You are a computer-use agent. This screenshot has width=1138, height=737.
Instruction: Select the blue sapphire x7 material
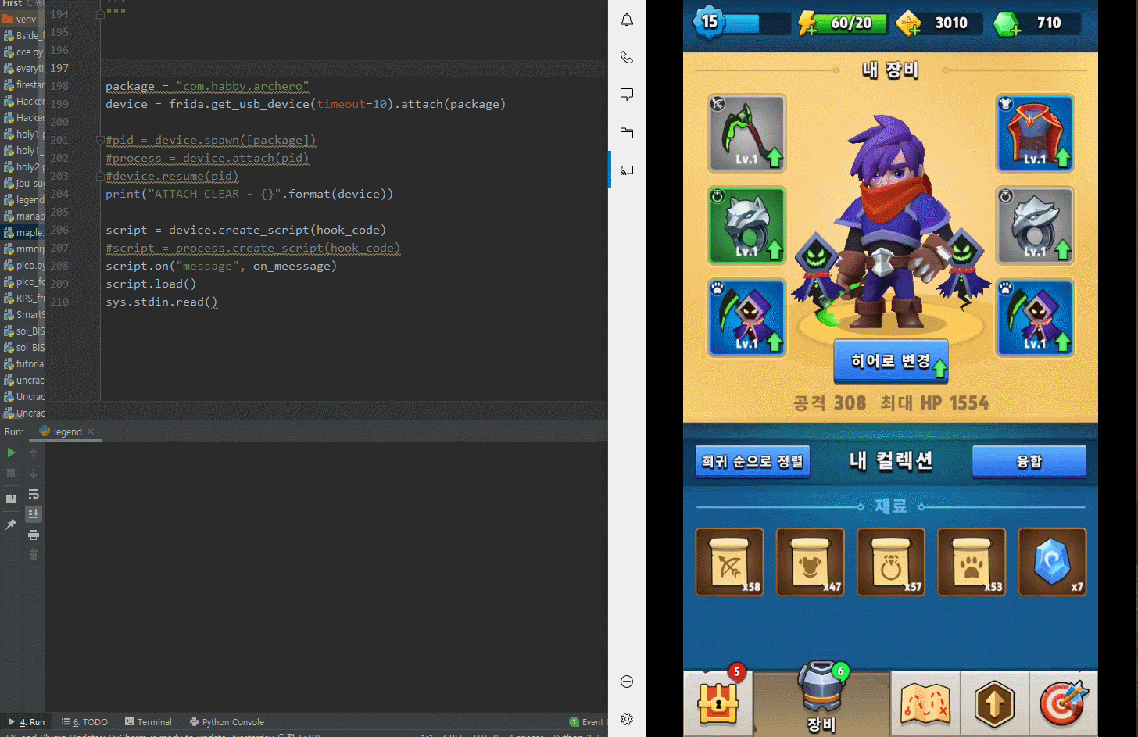[x=1052, y=562]
